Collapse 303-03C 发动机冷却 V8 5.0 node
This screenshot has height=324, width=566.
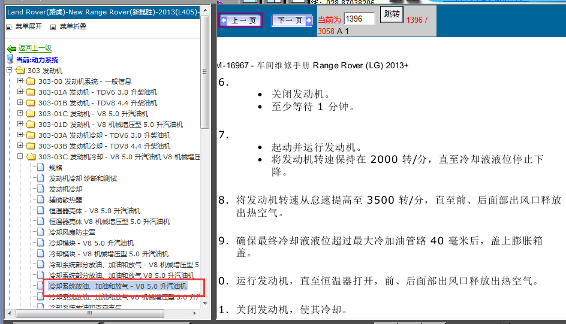pos(20,156)
